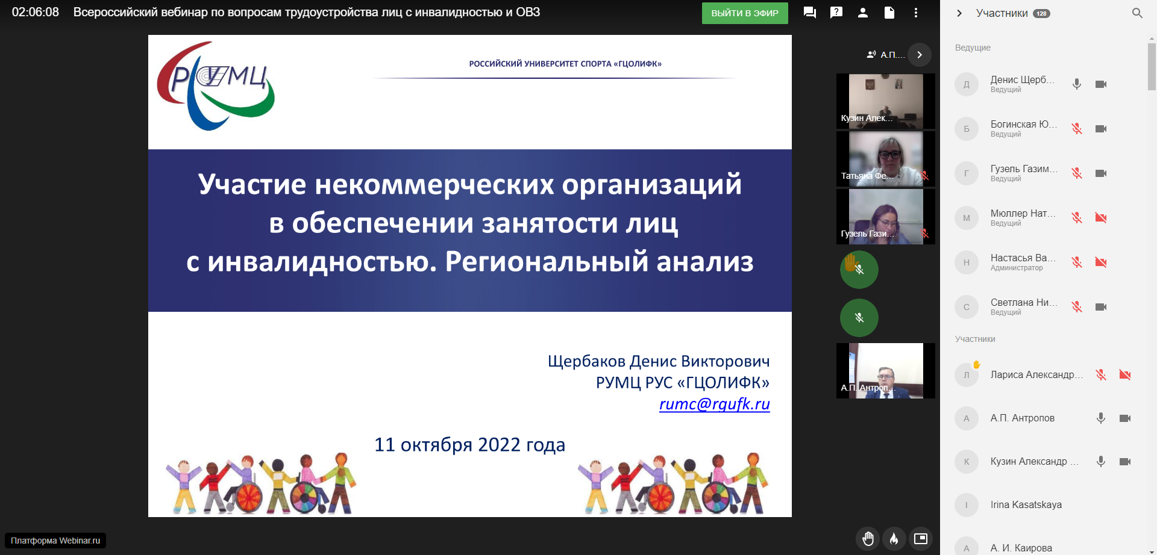Click the ВЫЙТИ В ЭФИР button
This screenshot has height=555, width=1157.
(x=744, y=13)
